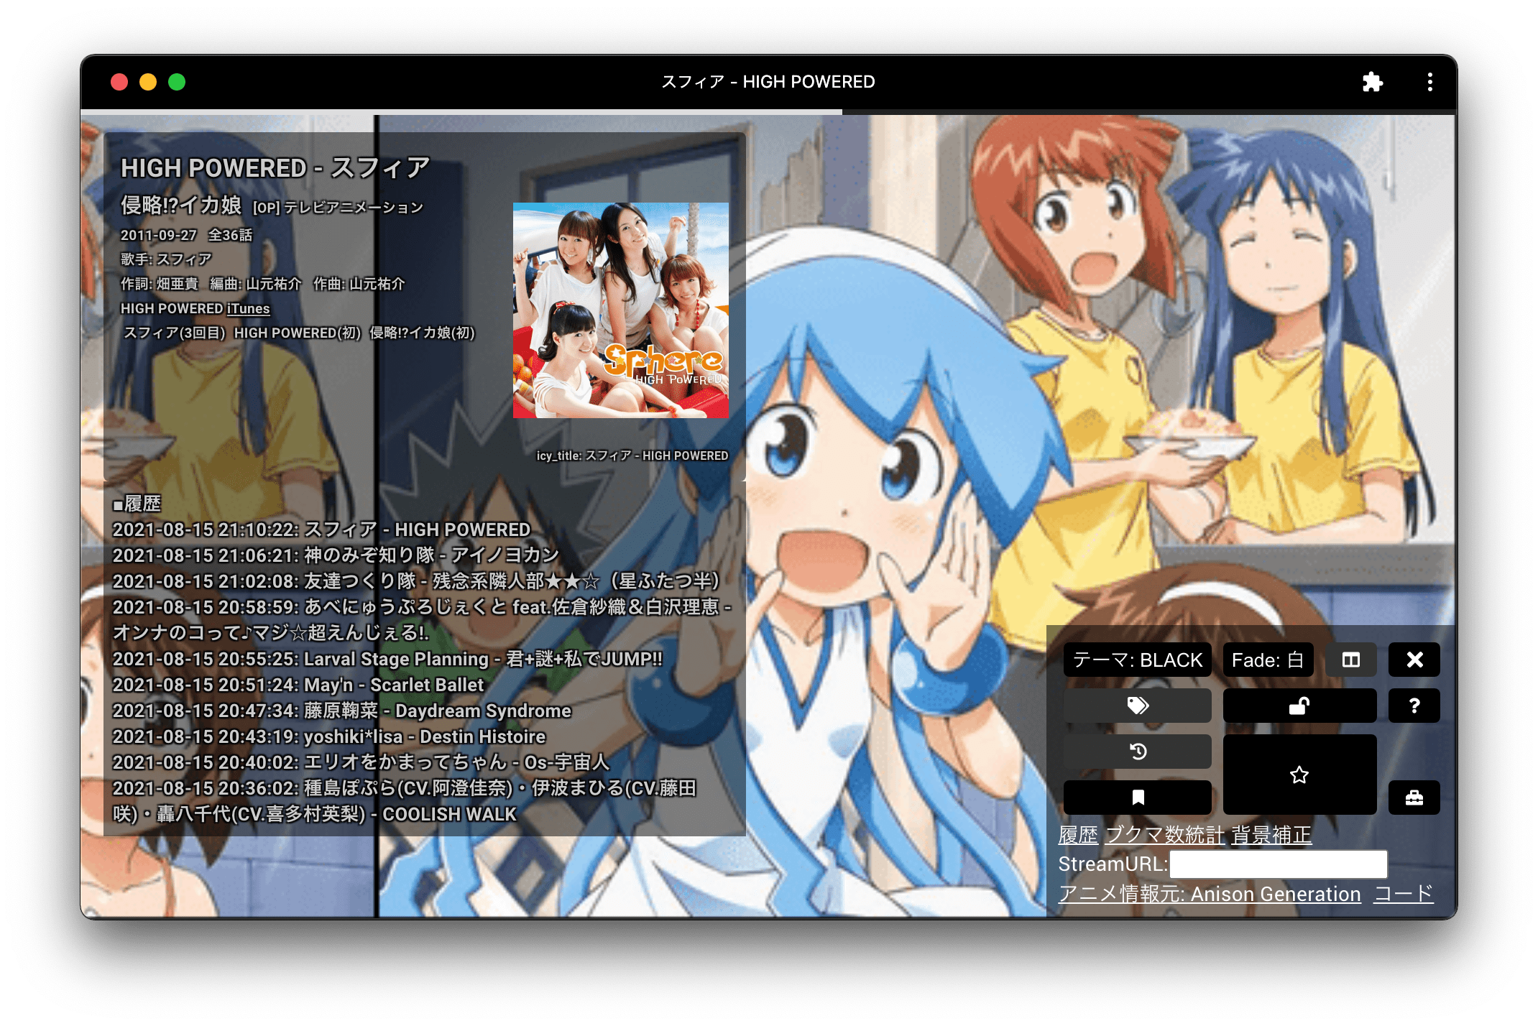1538x1026 pixels.
Task: Click the Sphere album cover thumbnail
Action: (620, 310)
